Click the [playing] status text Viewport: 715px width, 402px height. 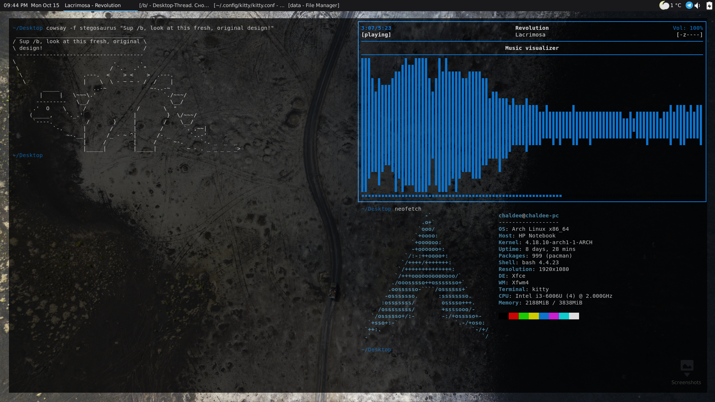pyautogui.click(x=376, y=35)
